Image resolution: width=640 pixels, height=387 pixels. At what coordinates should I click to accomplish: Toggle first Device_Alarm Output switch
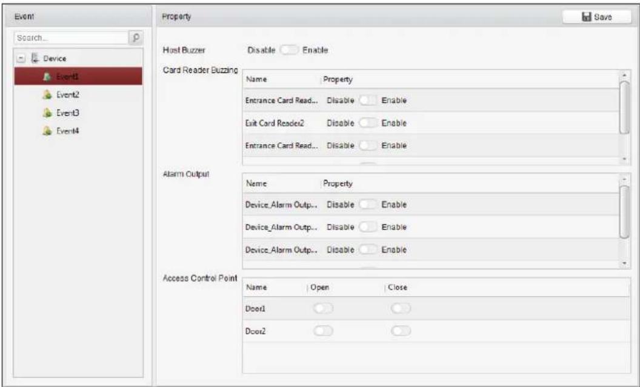point(368,205)
